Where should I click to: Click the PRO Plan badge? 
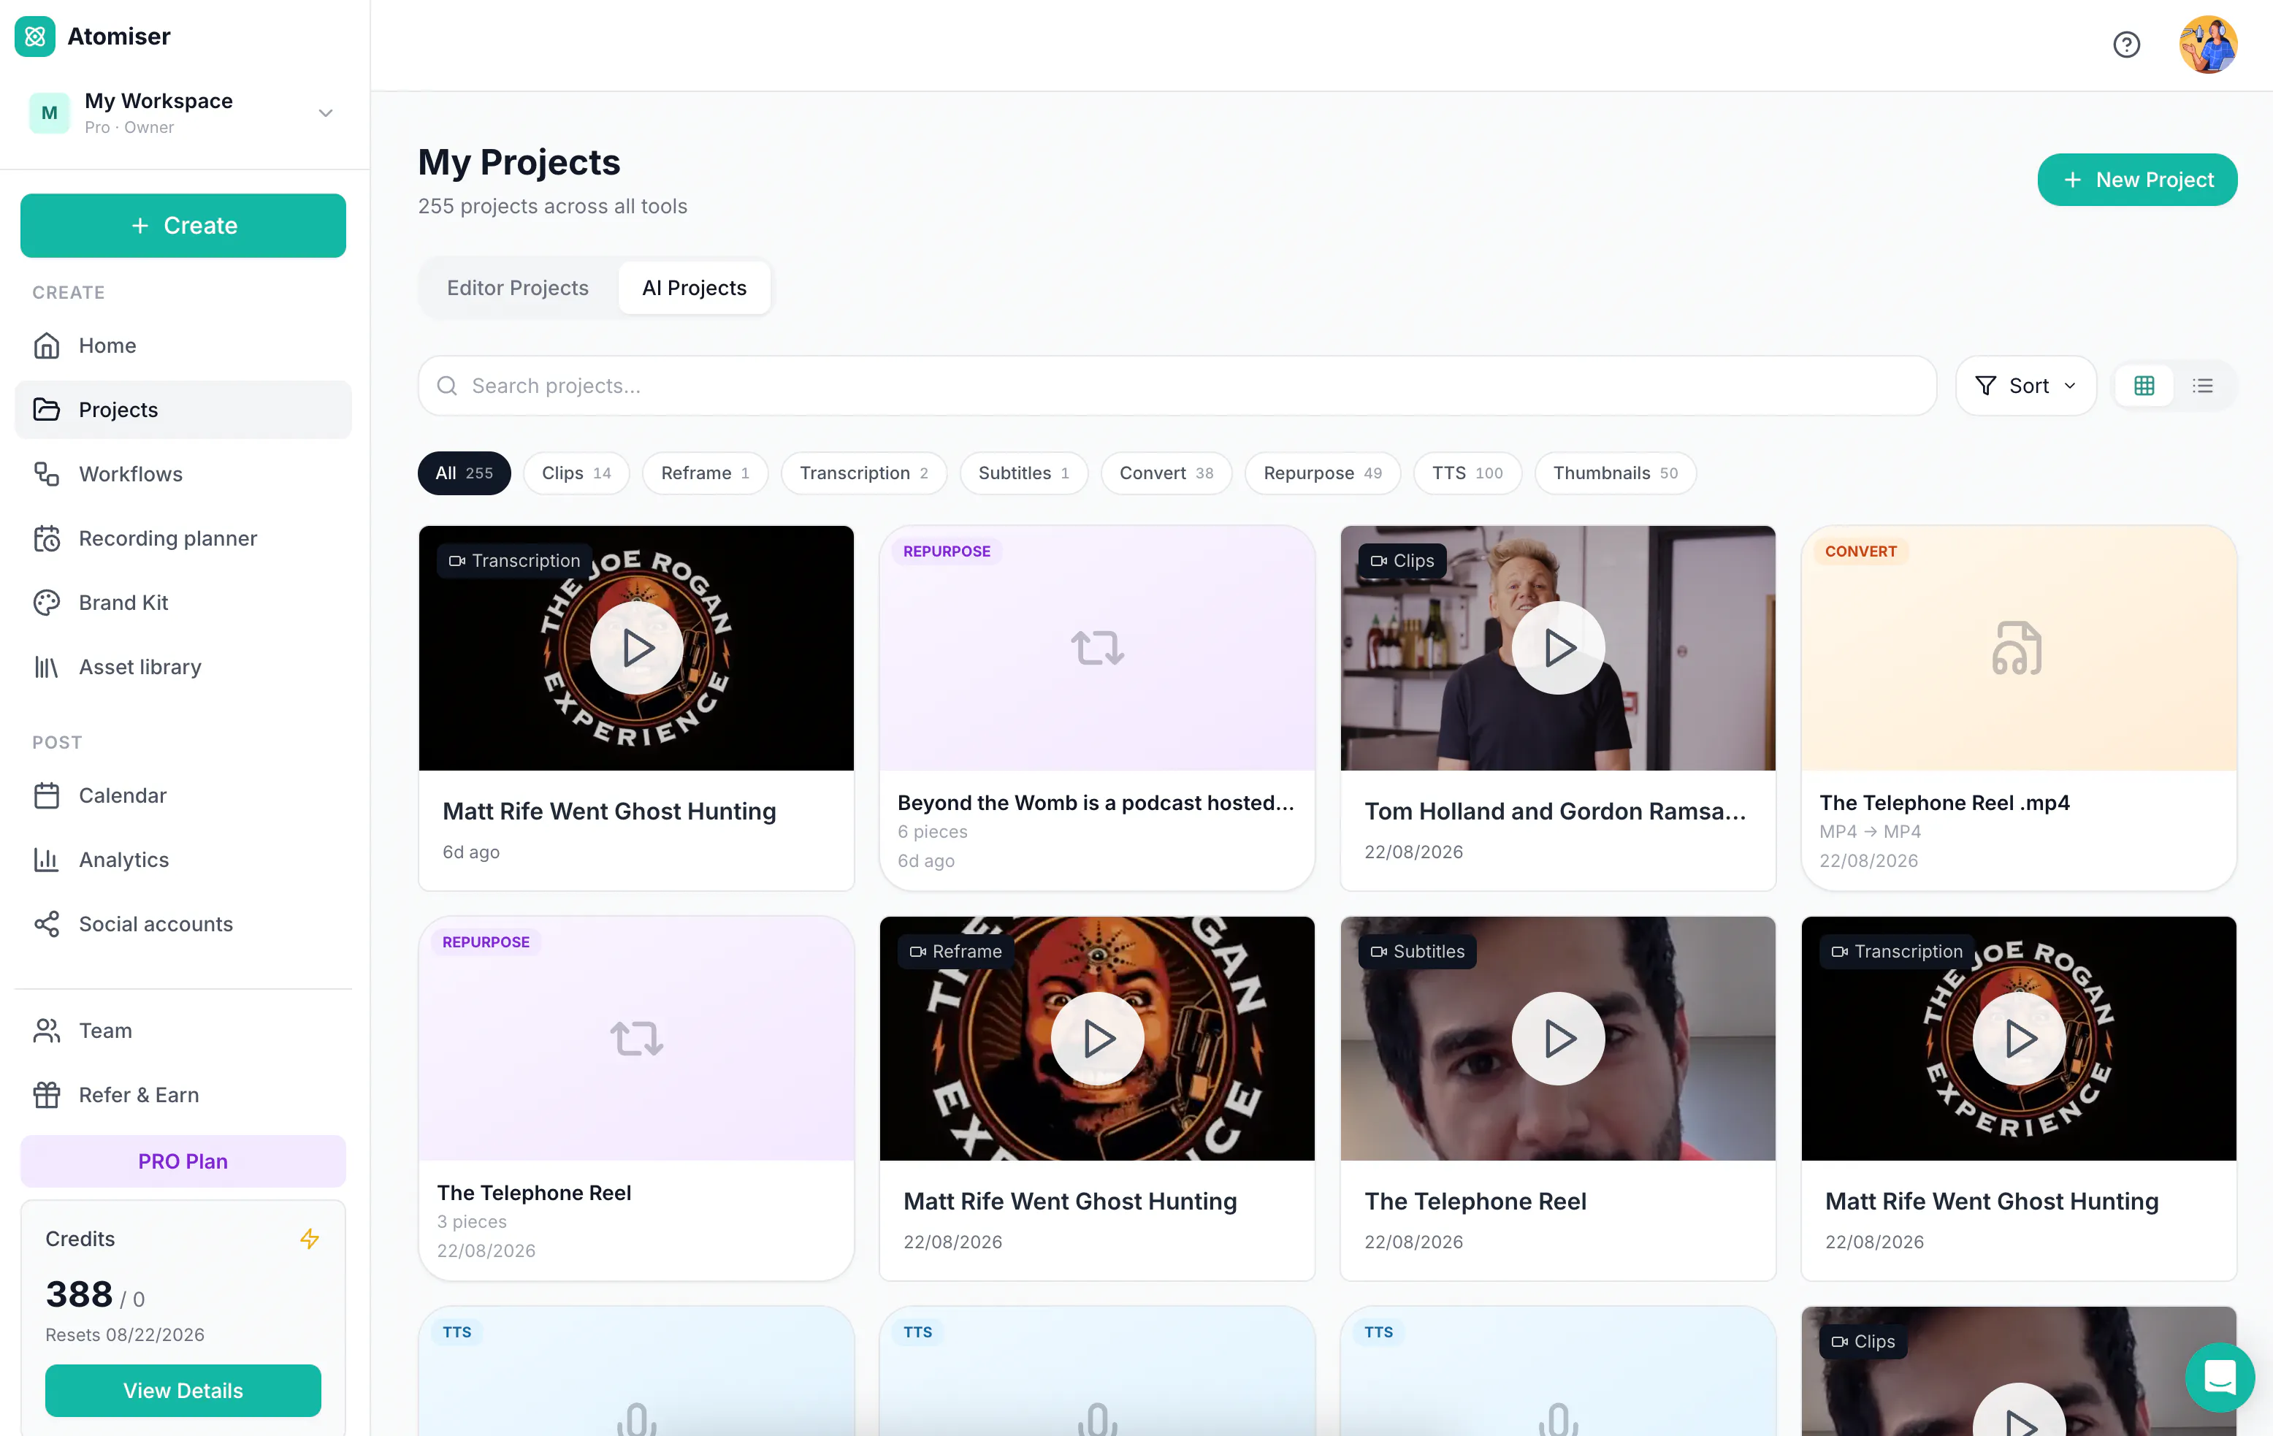pyautogui.click(x=183, y=1161)
